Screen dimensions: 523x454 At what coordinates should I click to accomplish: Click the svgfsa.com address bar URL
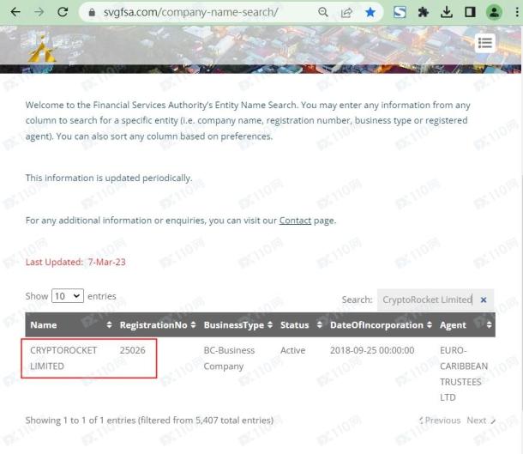coord(190,12)
